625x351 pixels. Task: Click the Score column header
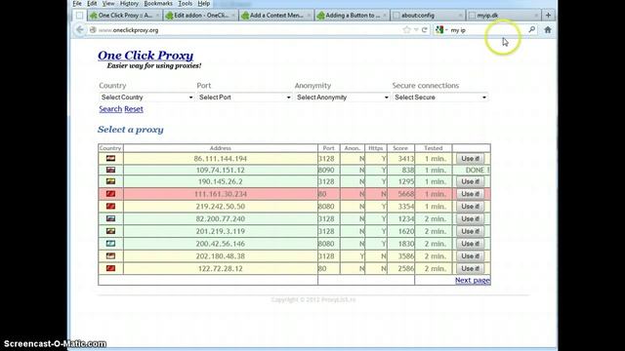pos(400,148)
